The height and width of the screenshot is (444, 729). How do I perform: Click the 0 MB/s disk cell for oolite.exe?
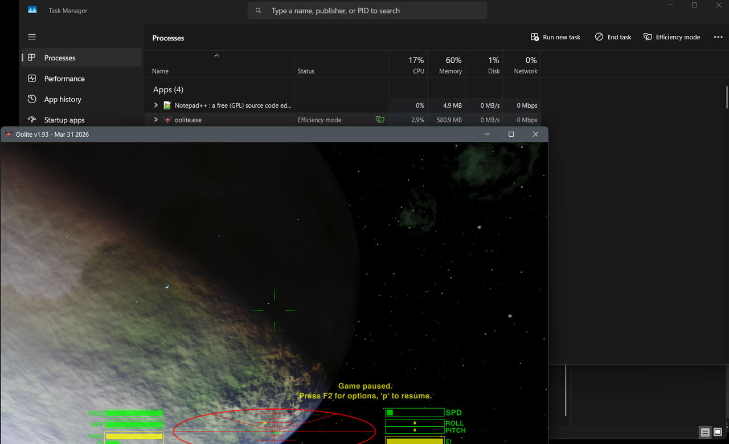coord(484,120)
